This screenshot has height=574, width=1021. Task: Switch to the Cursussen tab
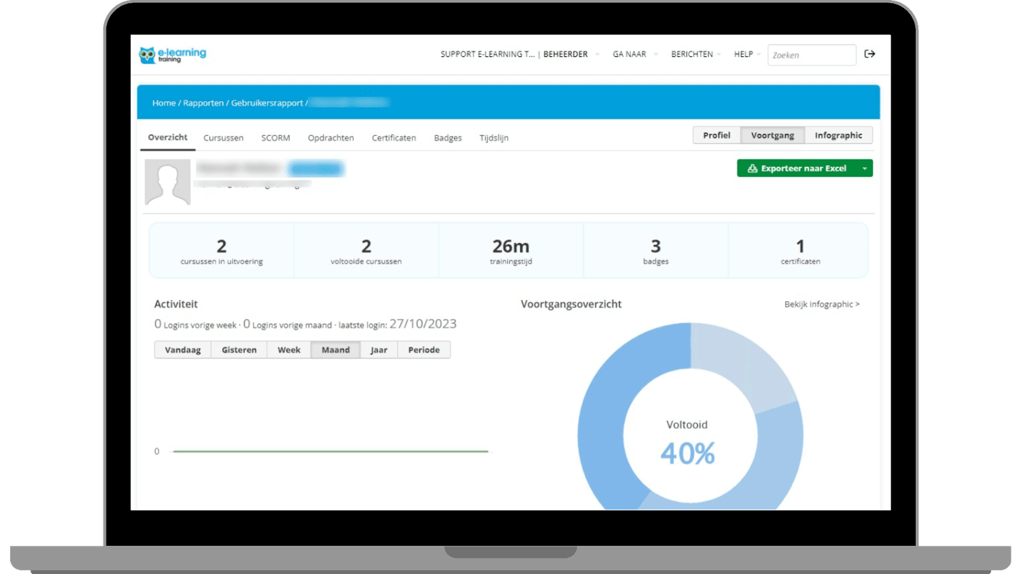(223, 138)
